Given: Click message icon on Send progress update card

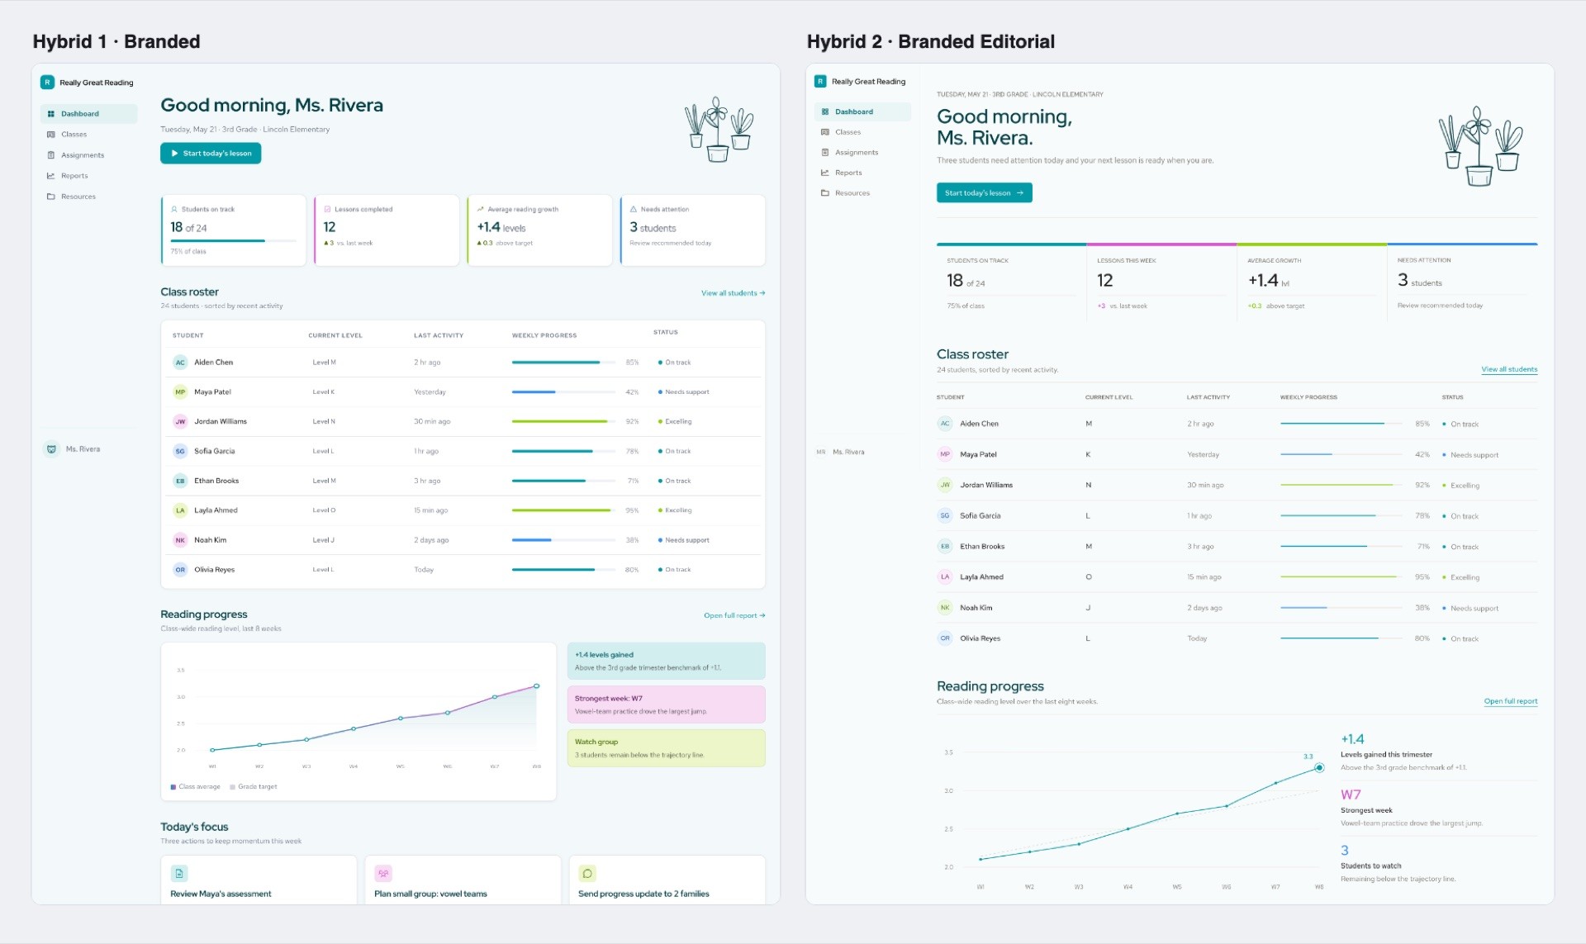Looking at the screenshot, I should [x=587, y=873].
